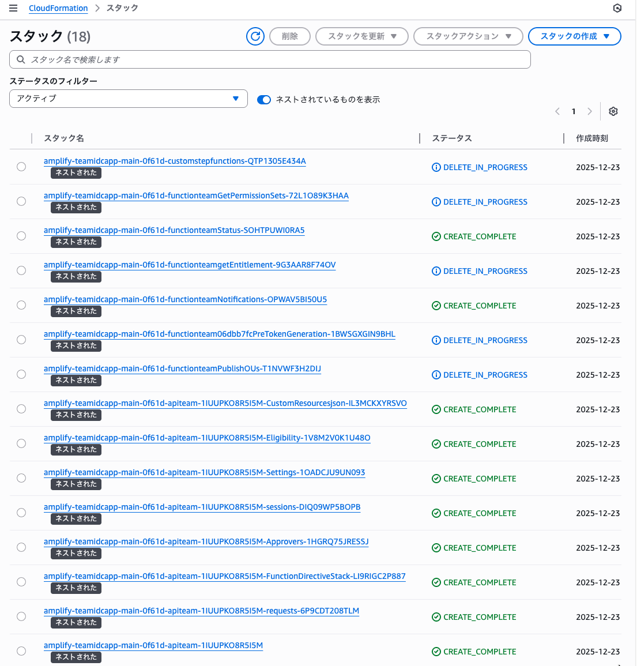Viewport: 637px width, 666px height.
Task: Open the functionteamNotifications stack link
Action: tap(185, 299)
